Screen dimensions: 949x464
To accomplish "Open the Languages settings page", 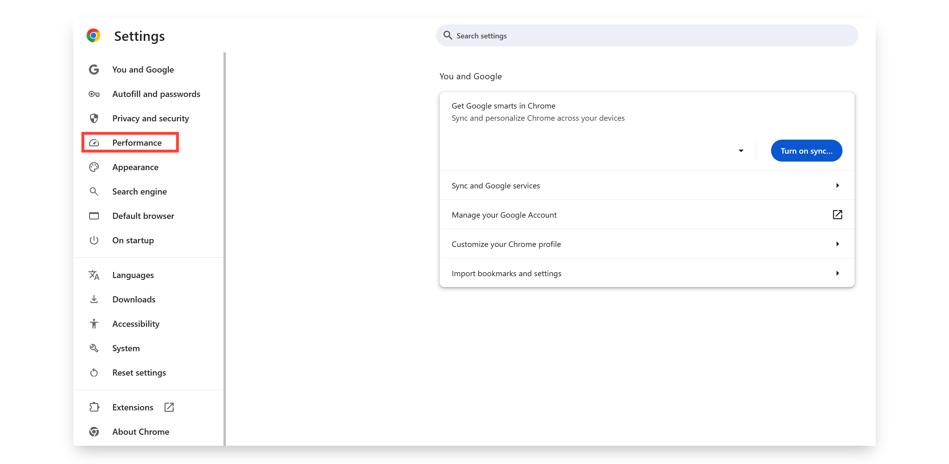I will 133,275.
